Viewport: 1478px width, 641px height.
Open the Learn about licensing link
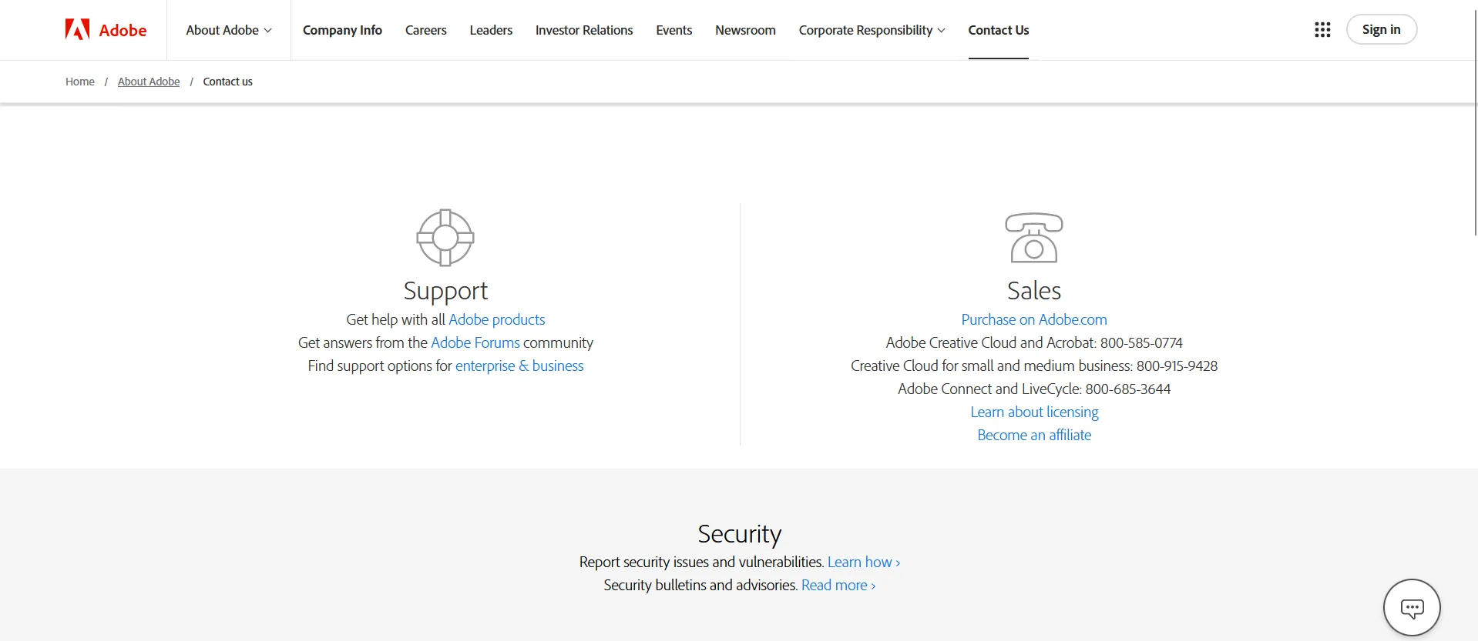[1034, 412]
